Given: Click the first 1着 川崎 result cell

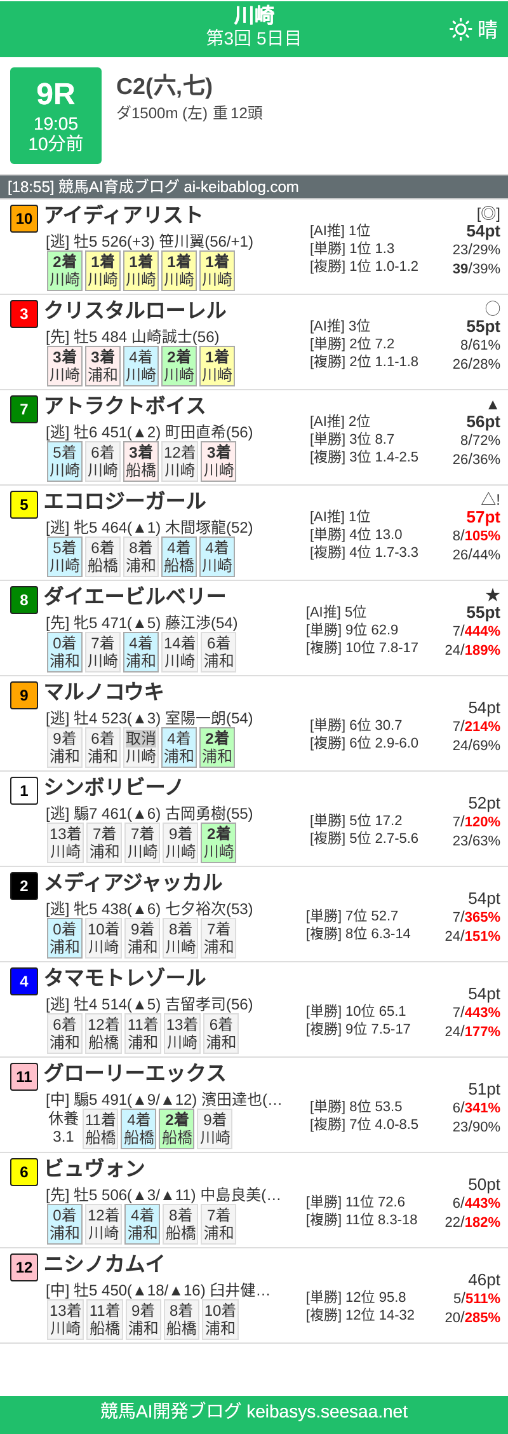Looking at the screenshot, I should click(104, 270).
